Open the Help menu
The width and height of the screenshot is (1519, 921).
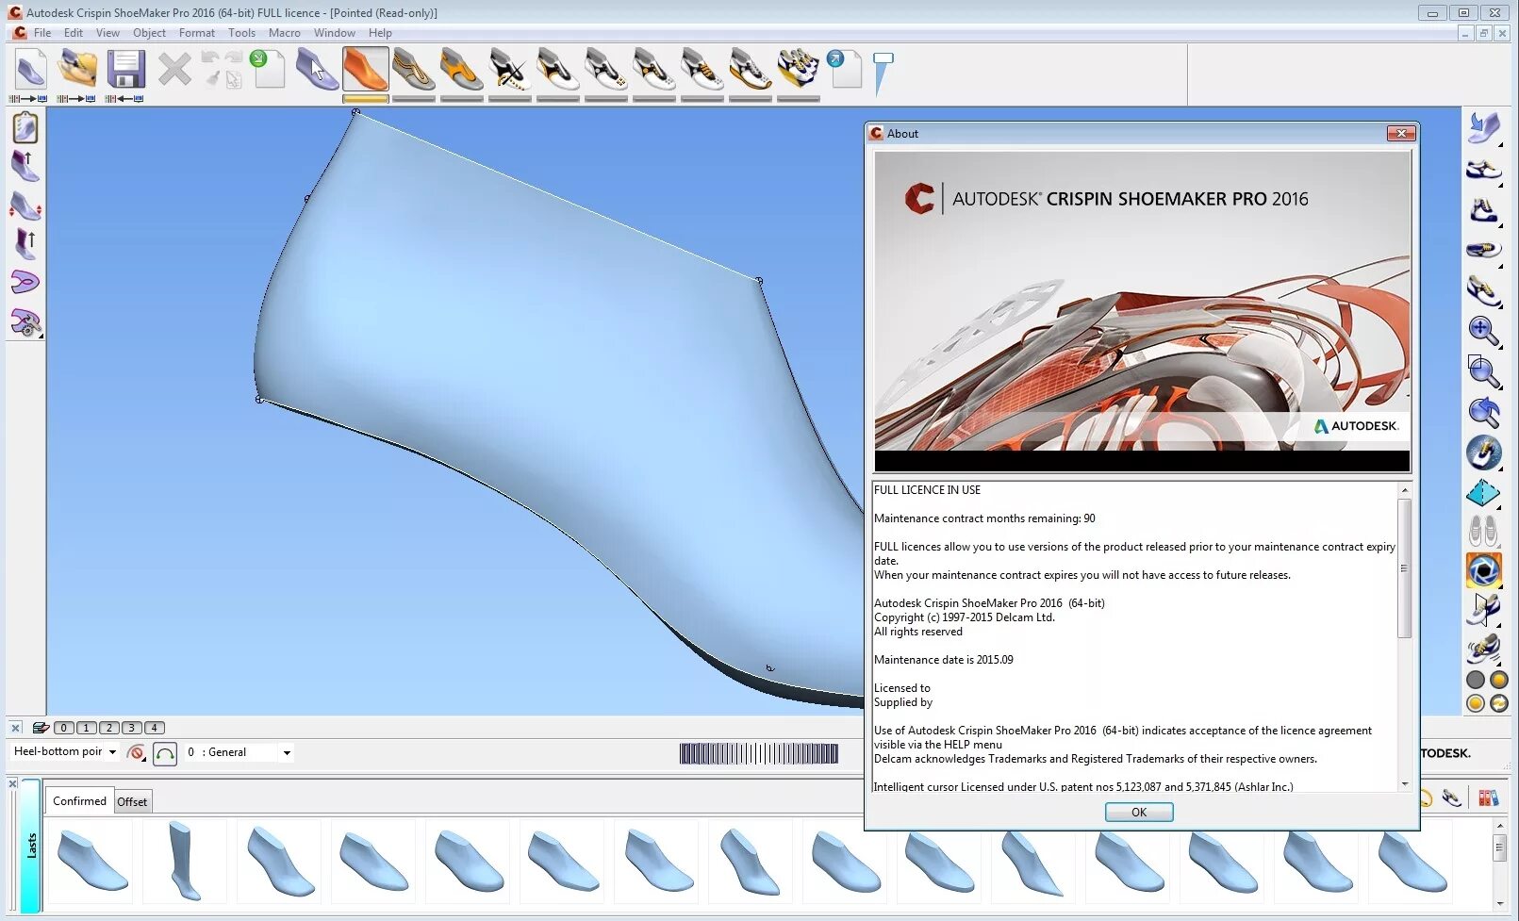[x=380, y=33]
